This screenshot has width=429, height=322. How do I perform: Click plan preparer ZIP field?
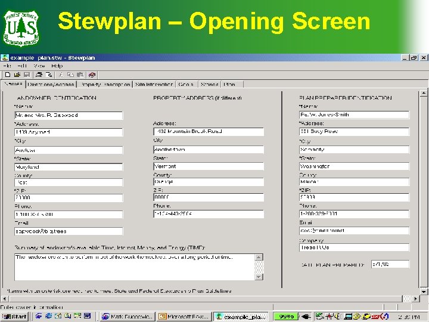point(355,197)
